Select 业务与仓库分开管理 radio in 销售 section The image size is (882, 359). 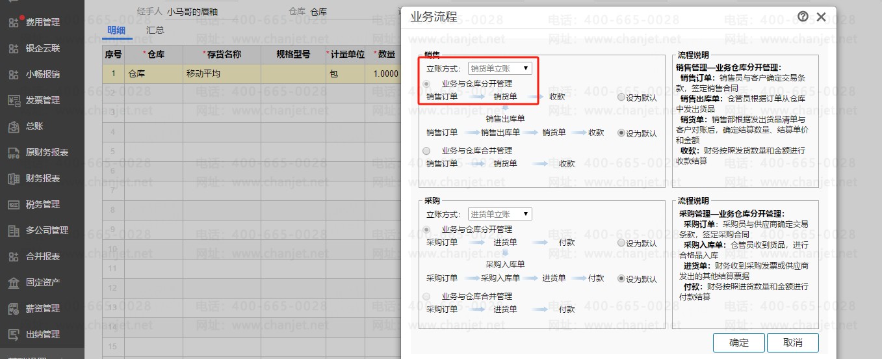click(x=426, y=84)
